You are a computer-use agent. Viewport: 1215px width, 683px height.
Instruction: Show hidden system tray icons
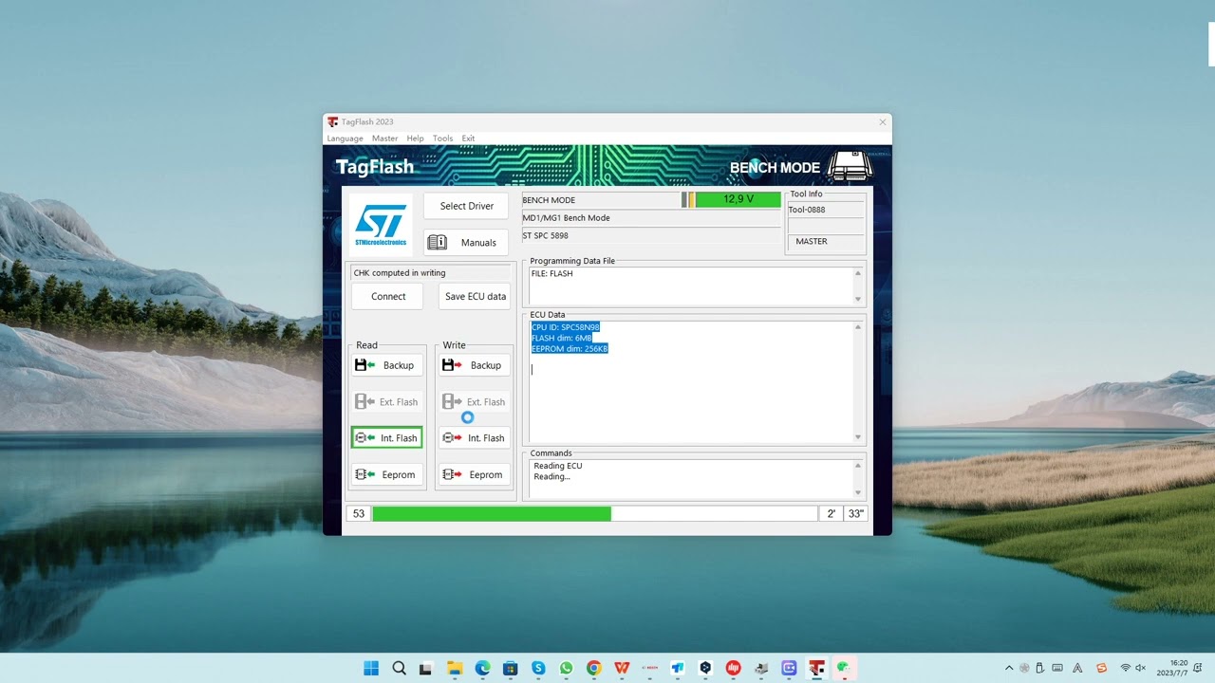click(1009, 668)
